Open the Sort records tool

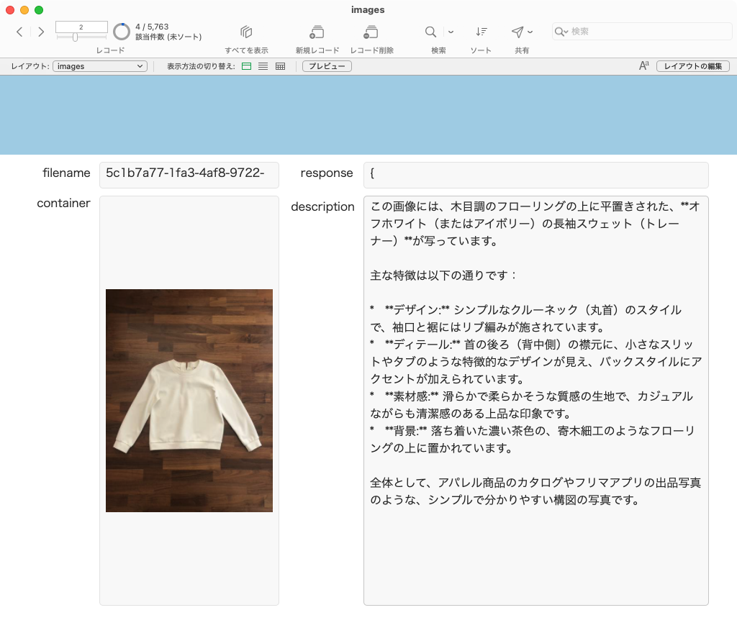click(481, 32)
